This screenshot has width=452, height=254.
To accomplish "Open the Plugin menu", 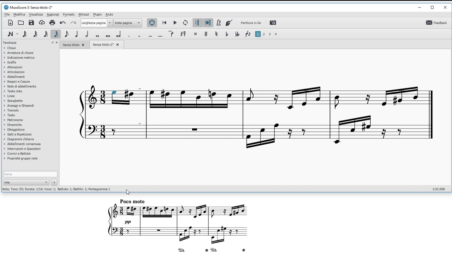I will (x=97, y=14).
